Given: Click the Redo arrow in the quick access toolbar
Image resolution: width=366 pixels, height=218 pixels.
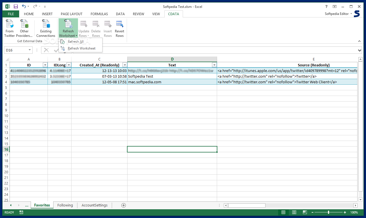Looking at the screenshot, I should (x=35, y=6).
